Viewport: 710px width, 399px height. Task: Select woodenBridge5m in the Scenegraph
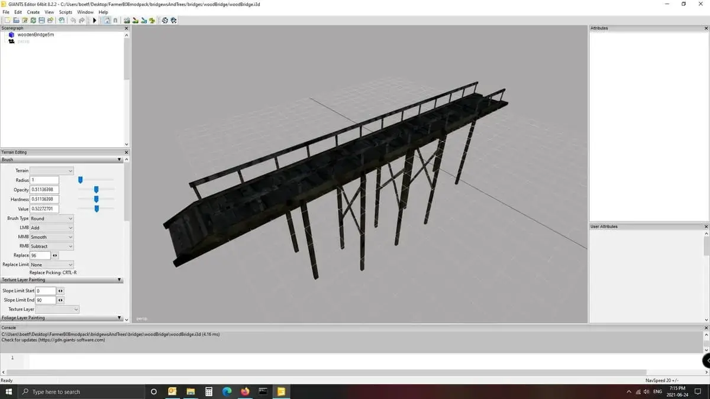[35, 34]
